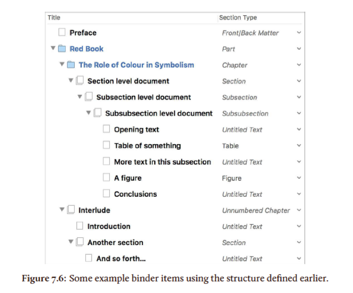The height and width of the screenshot is (293, 353).
Task: Click the Table of something document icon
Action: point(106,146)
